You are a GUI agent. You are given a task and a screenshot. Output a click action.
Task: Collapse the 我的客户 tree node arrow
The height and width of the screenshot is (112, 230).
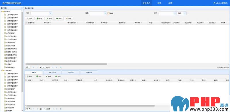(x=1, y=11)
